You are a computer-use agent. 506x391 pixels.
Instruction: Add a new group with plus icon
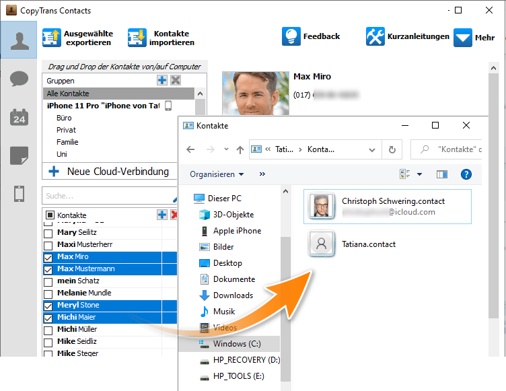pyautogui.click(x=162, y=80)
